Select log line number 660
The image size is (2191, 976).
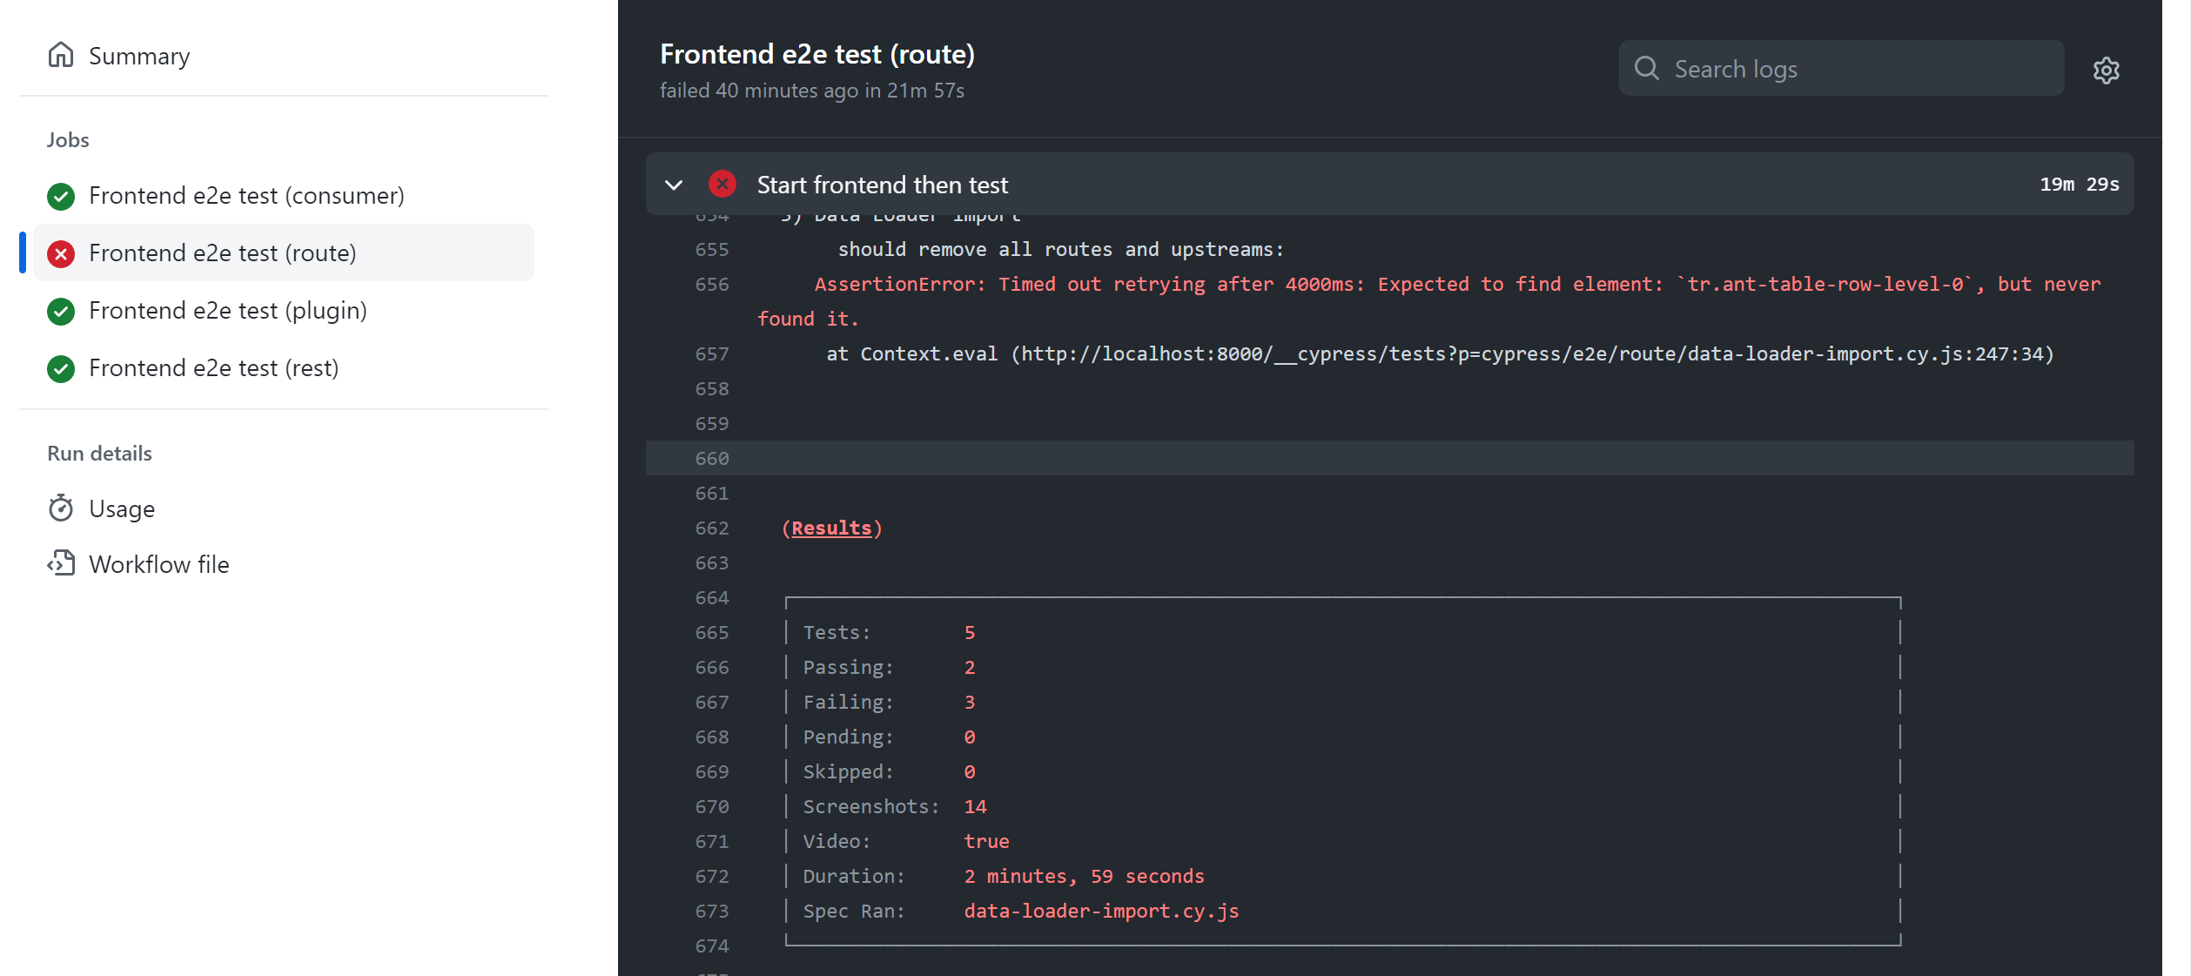pos(711,458)
